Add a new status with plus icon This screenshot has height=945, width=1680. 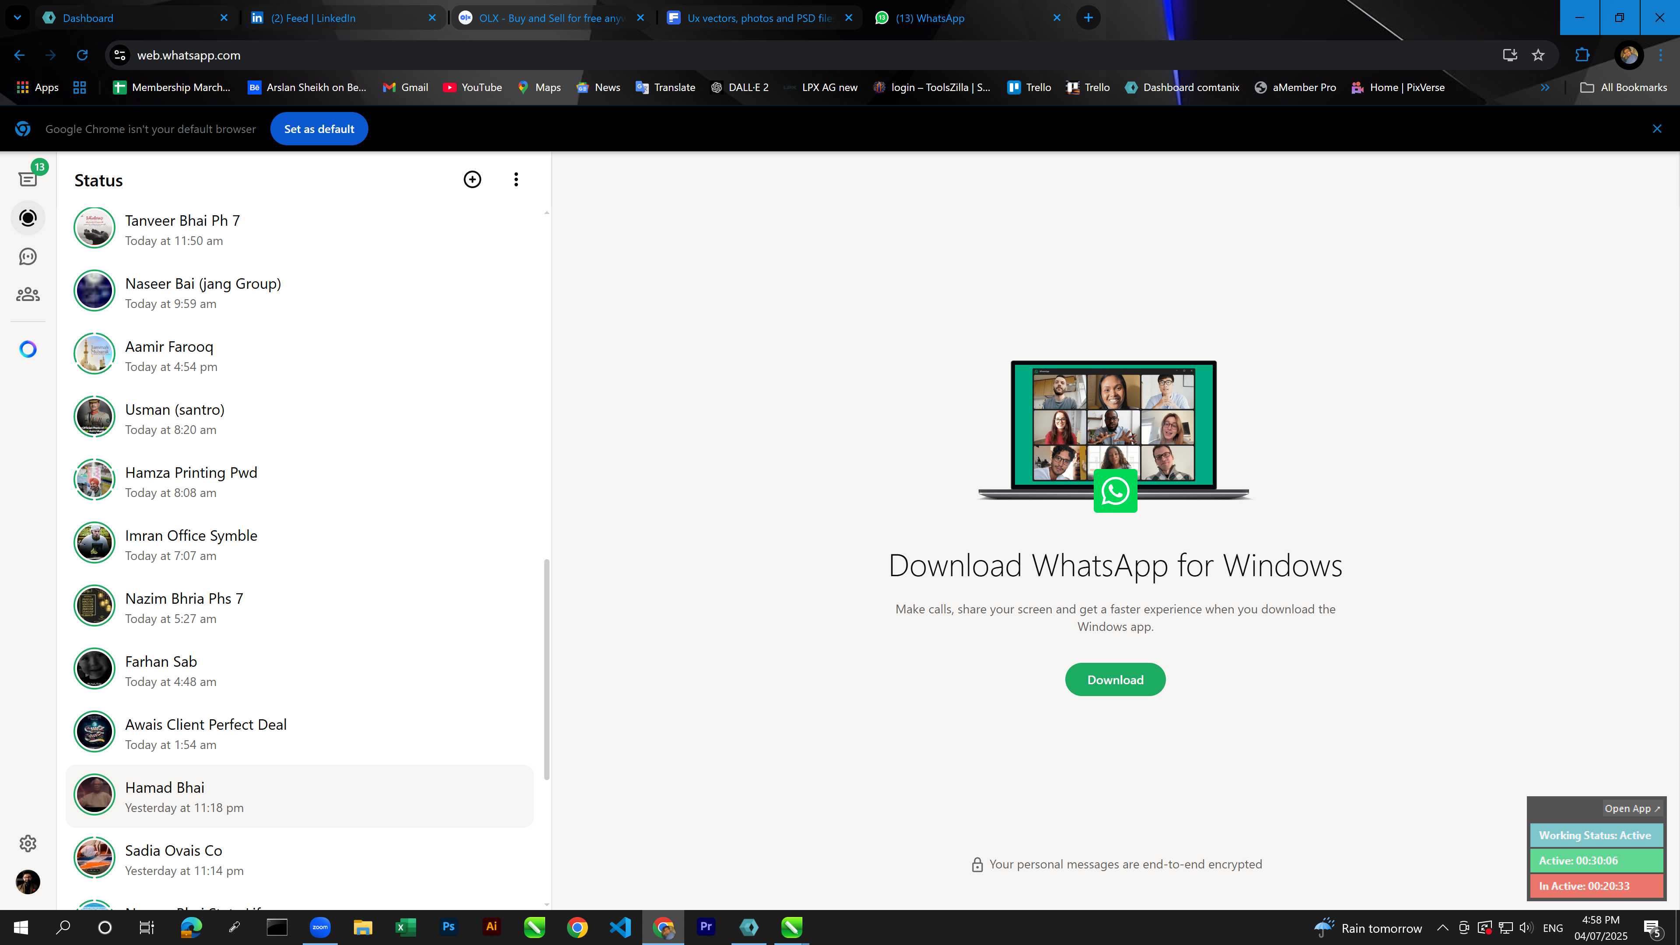(472, 179)
